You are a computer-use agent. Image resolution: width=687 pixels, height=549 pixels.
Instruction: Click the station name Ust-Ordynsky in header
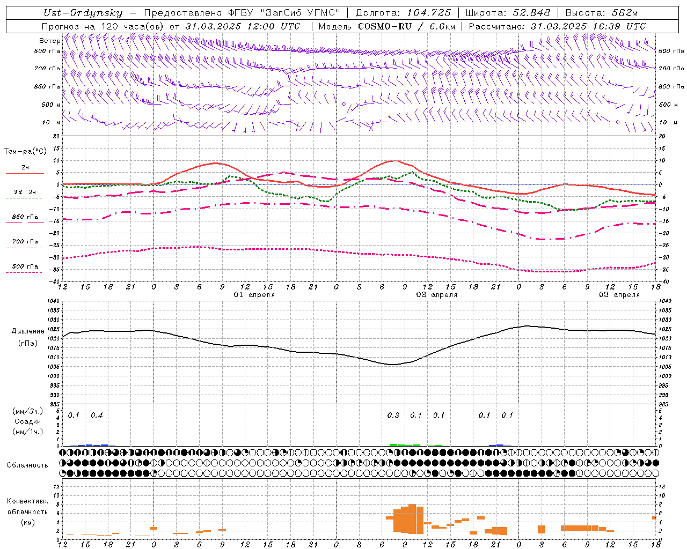[x=83, y=13]
